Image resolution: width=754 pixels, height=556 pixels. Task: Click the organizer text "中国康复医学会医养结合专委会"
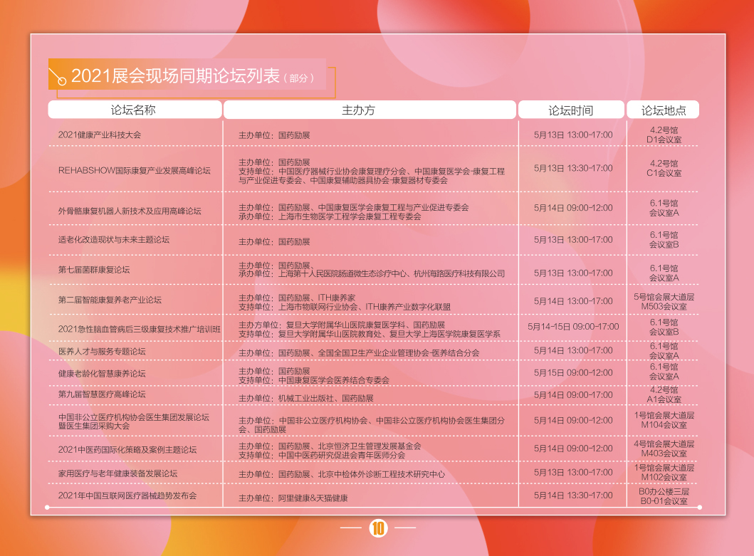coord(334,380)
